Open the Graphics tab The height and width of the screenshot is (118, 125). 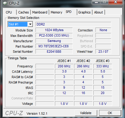click(x=84, y=12)
